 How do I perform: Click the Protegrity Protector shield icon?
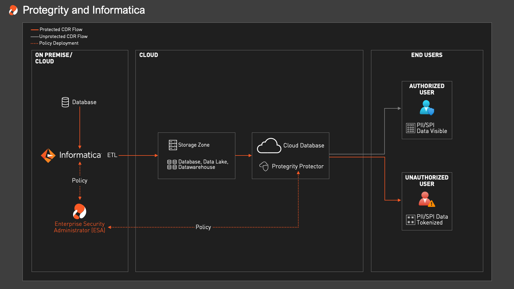264,166
